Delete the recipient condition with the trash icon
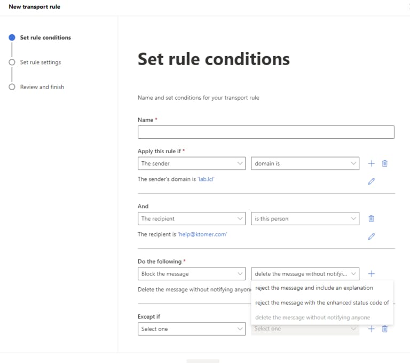 tap(372, 218)
